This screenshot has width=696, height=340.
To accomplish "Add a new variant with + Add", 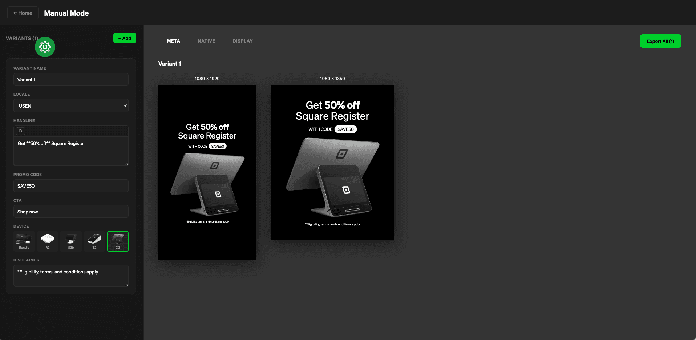I will point(125,38).
